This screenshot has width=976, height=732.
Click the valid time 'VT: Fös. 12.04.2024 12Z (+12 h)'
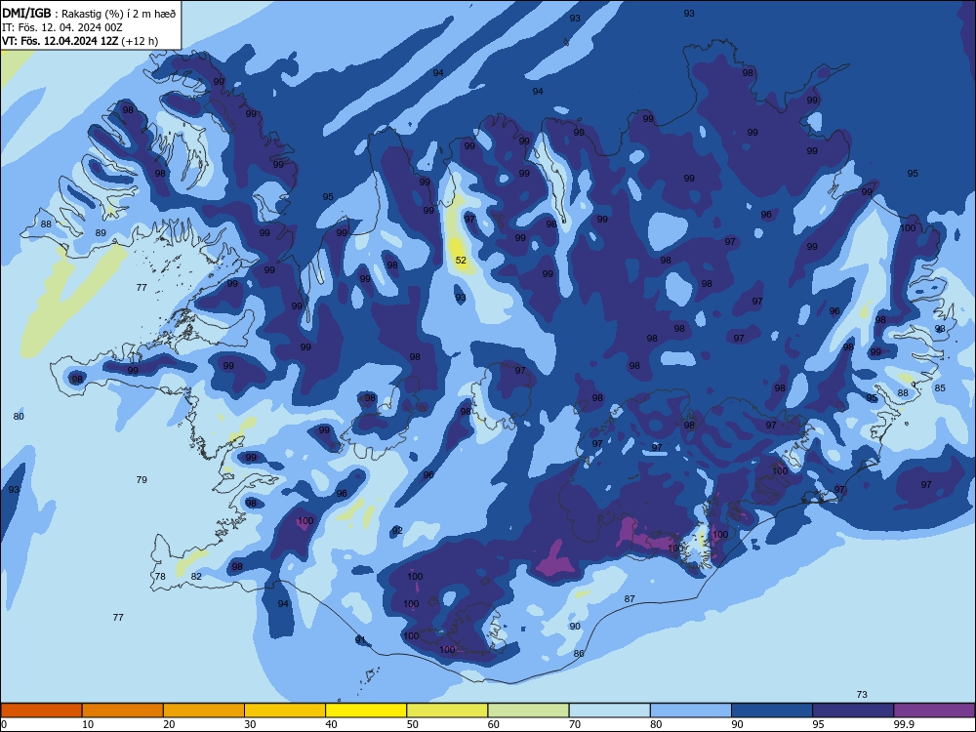[80, 41]
